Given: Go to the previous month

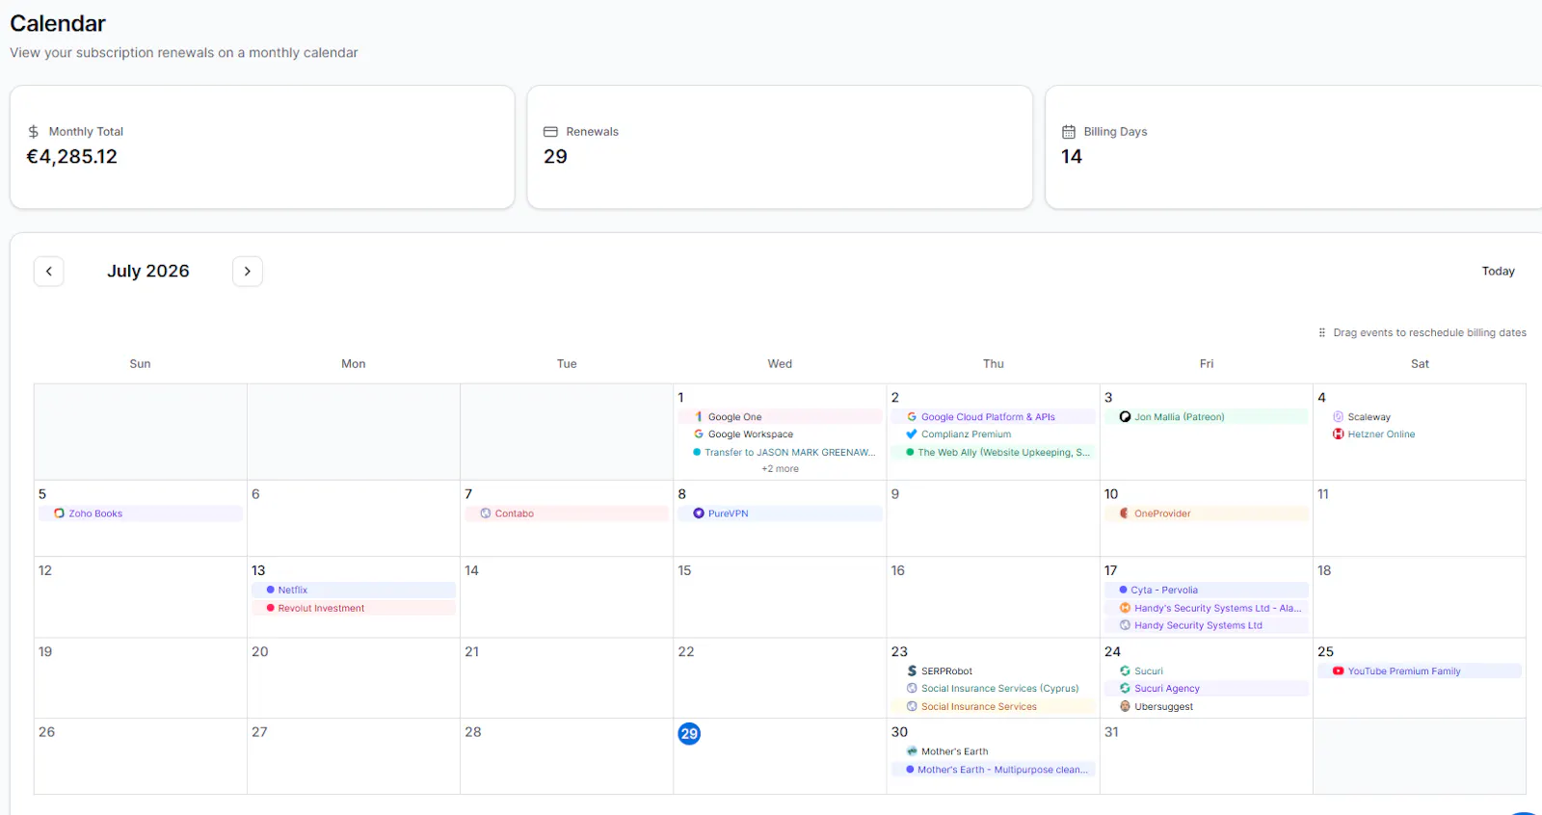Looking at the screenshot, I should tap(49, 272).
